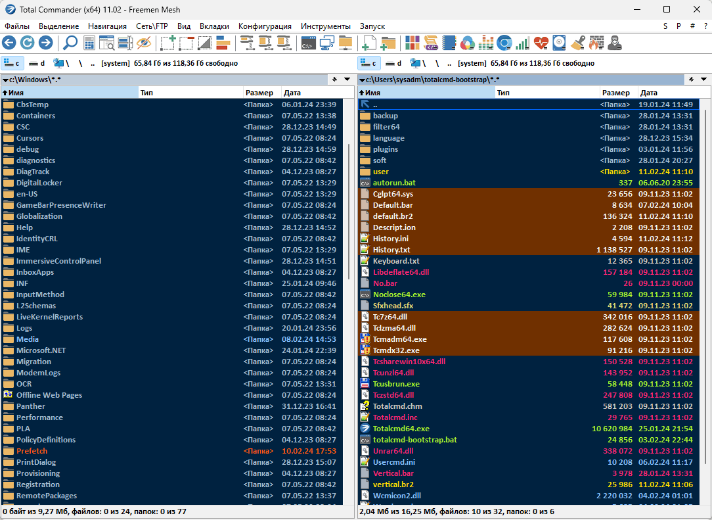Open the command prompt toolbar icon
The width and height of the screenshot is (712, 520).
(x=307, y=43)
